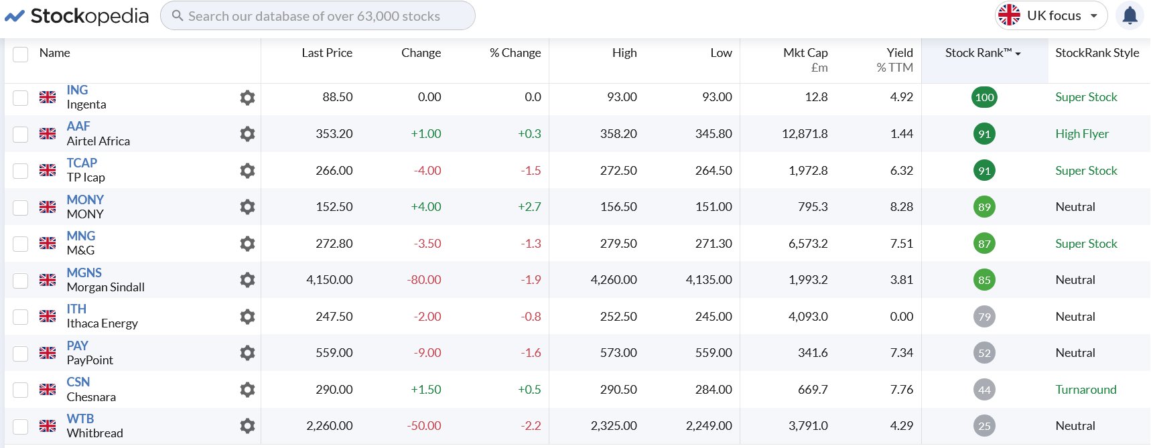Image resolution: width=1151 pixels, height=448 pixels.
Task: Click the gear icon beside Morgan Sindall
Action: pos(247,280)
